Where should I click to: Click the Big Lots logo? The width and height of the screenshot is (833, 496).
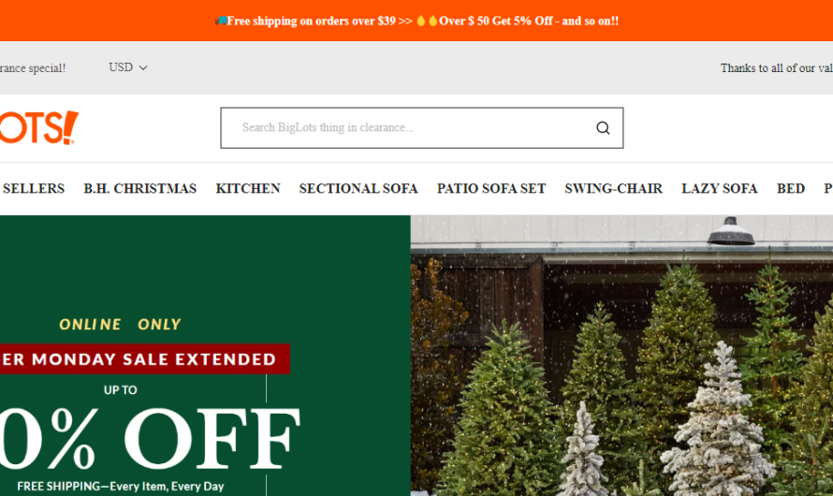click(38, 127)
